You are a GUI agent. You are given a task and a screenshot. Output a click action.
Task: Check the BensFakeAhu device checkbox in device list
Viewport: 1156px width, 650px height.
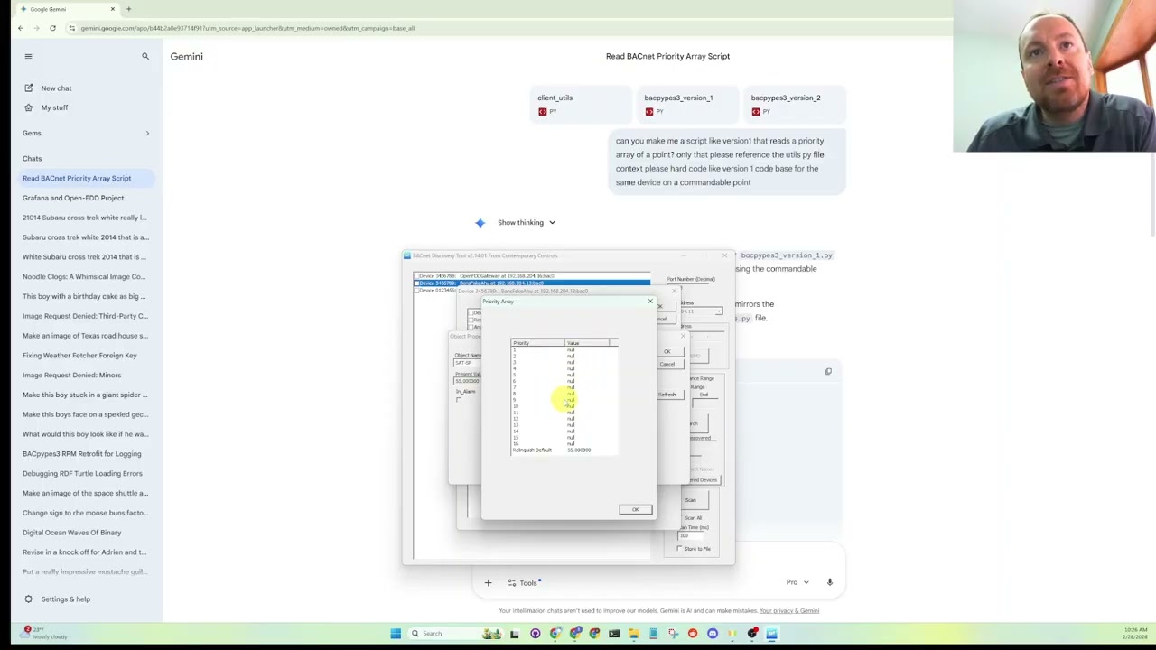tap(416, 283)
